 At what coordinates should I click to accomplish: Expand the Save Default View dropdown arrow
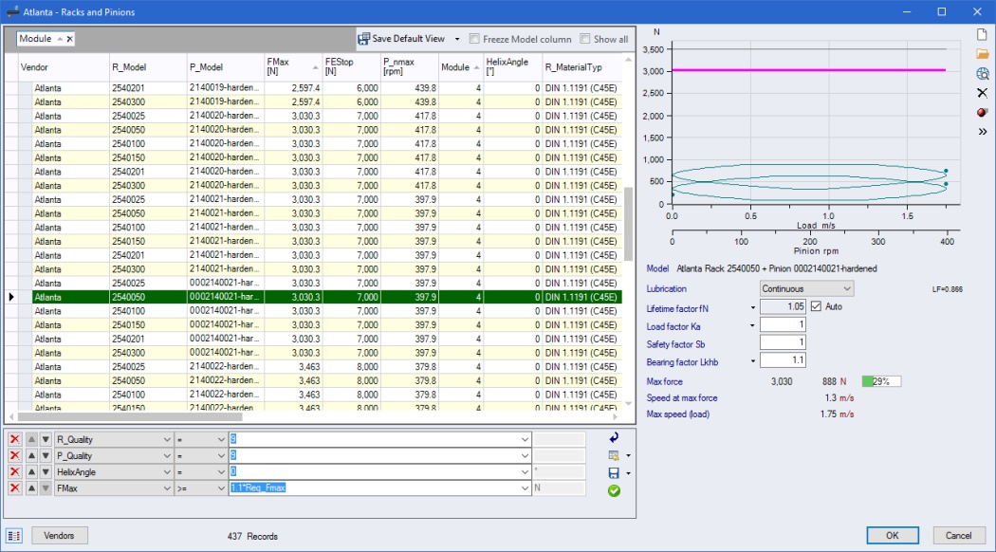(x=457, y=39)
